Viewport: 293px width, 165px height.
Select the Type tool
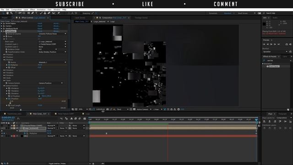[x=37, y=13]
